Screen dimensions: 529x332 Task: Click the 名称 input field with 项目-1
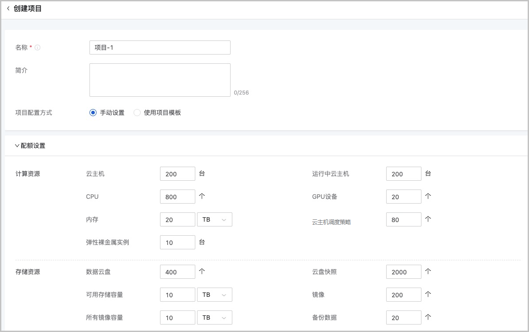coord(160,47)
